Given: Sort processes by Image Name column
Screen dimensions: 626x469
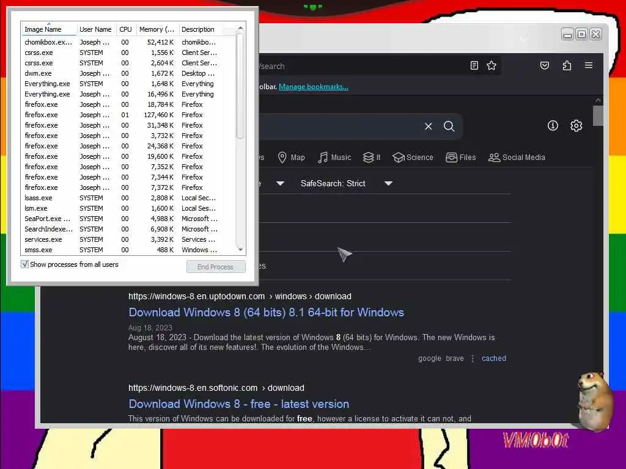Looking at the screenshot, I should (48, 29).
